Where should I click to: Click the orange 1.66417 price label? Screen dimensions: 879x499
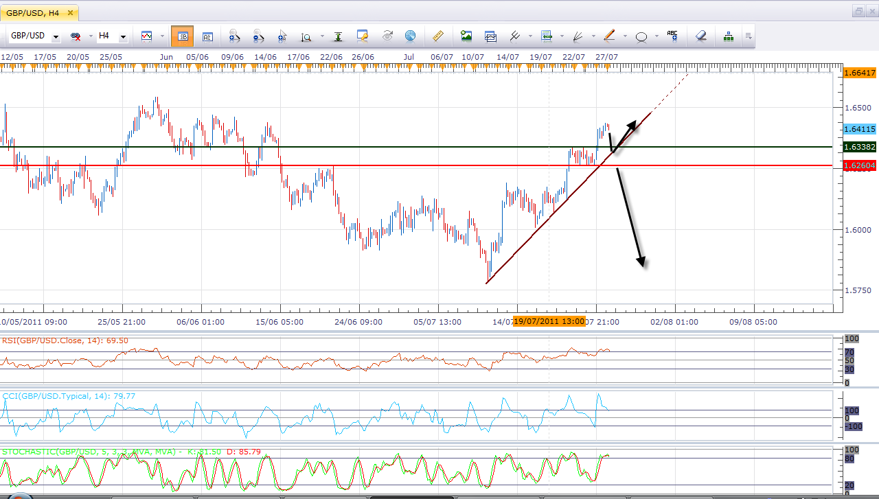(859, 73)
